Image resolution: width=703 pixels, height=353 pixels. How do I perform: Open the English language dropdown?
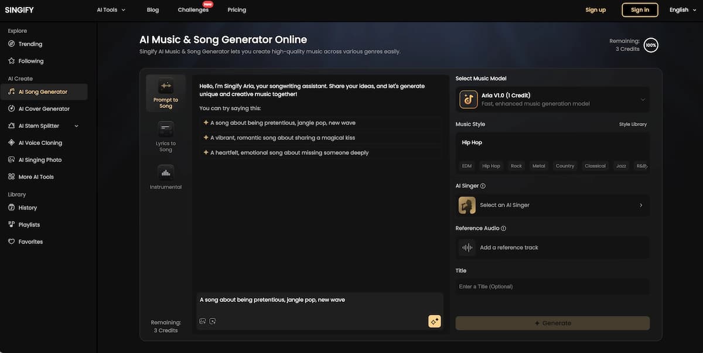point(682,10)
